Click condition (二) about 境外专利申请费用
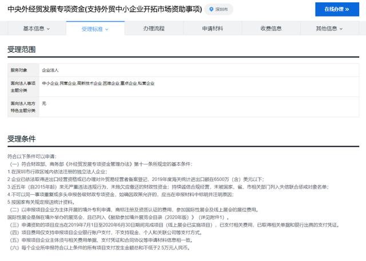This screenshot has width=366, height=261. point(134,210)
